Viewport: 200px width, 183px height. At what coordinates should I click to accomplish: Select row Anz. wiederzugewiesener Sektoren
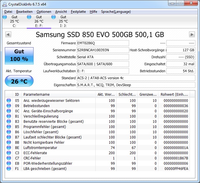tap(98, 100)
